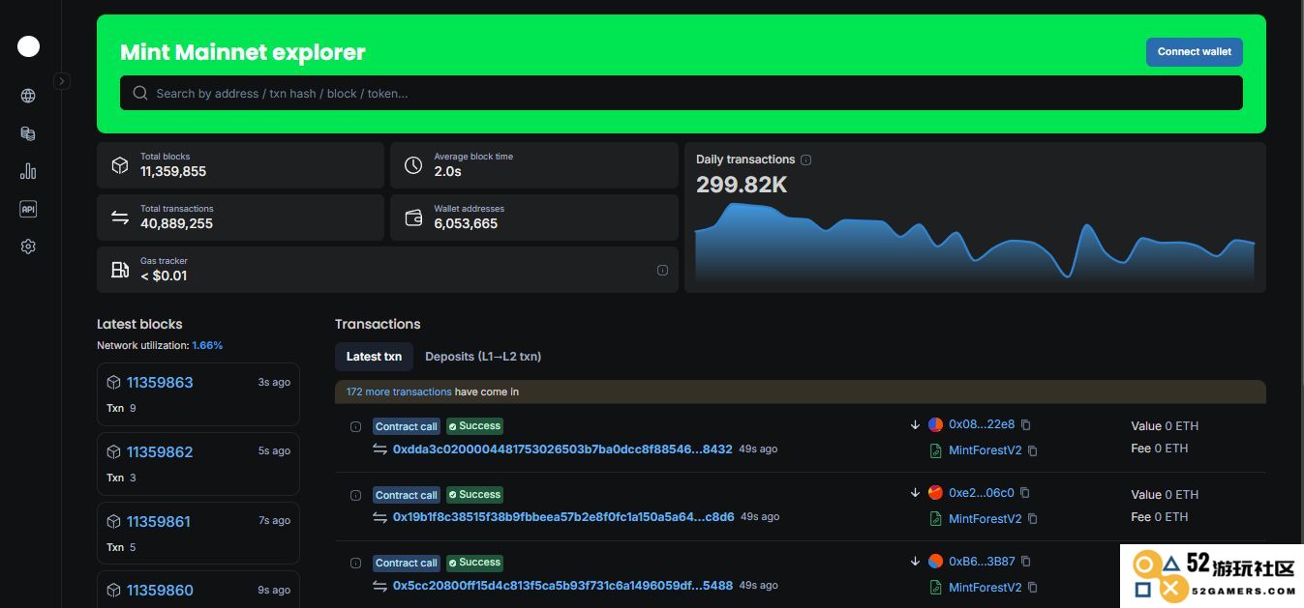The height and width of the screenshot is (608, 1304).
Task: Click the Gas tracker info icon
Action: tap(662, 270)
